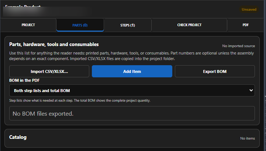Screen dimensions: 266x151
Task: Open the BOM in the PDF dropdown
Action: [132, 91]
